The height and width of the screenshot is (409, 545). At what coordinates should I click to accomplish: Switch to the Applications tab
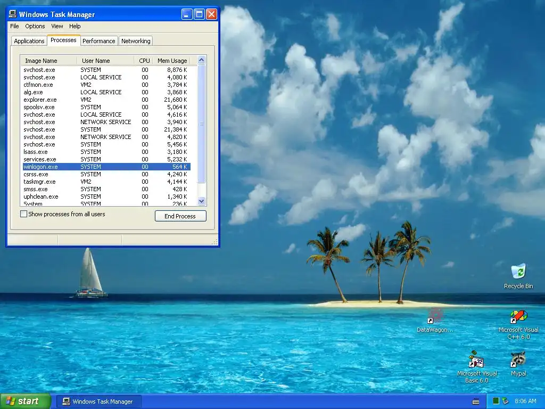pos(29,41)
